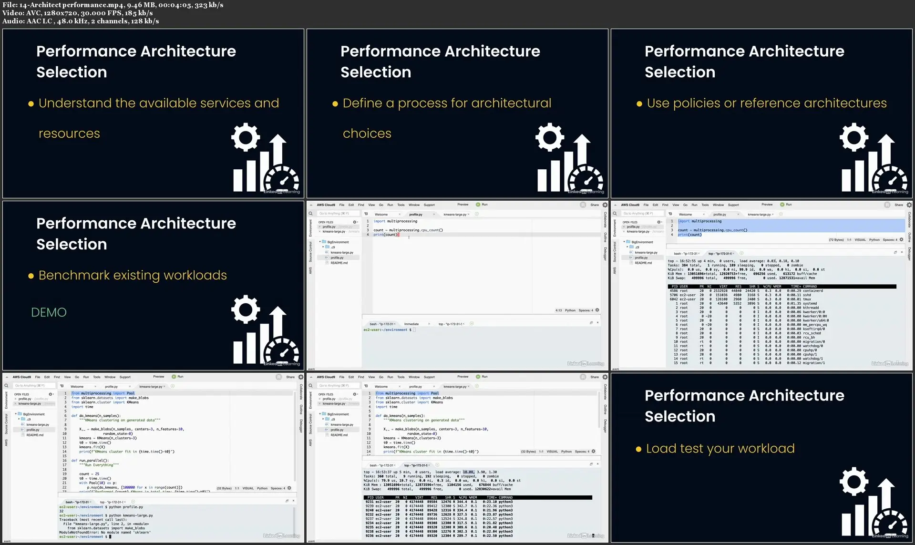This screenshot has width=915, height=545.
Task: Collapse the BigEnvironment folder arrow in print(count) frame
Action: click(x=320, y=242)
